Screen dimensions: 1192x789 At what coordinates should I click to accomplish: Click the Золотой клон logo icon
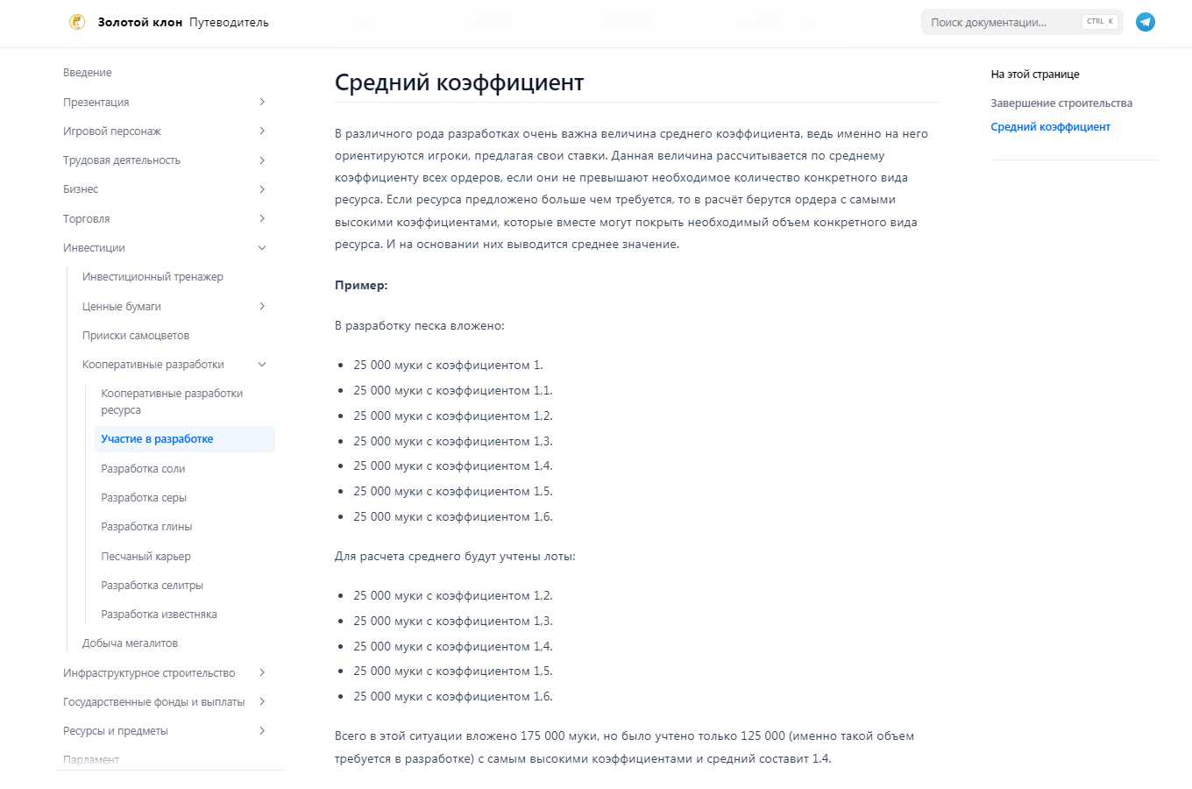(x=77, y=22)
